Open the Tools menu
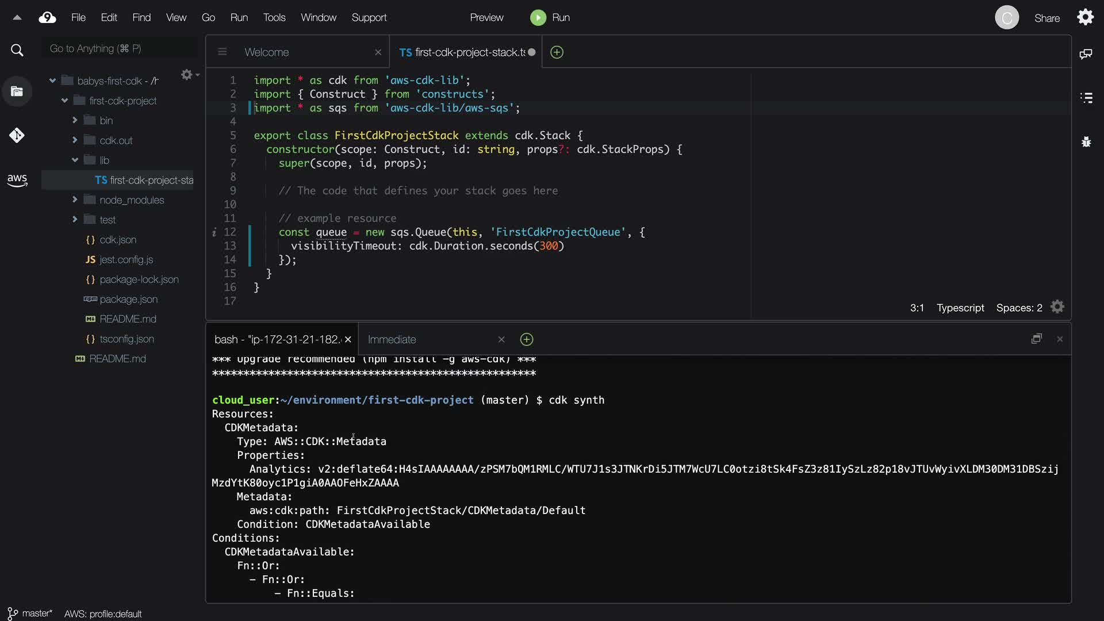Image resolution: width=1104 pixels, height=621 pixels. click(274, 18)
